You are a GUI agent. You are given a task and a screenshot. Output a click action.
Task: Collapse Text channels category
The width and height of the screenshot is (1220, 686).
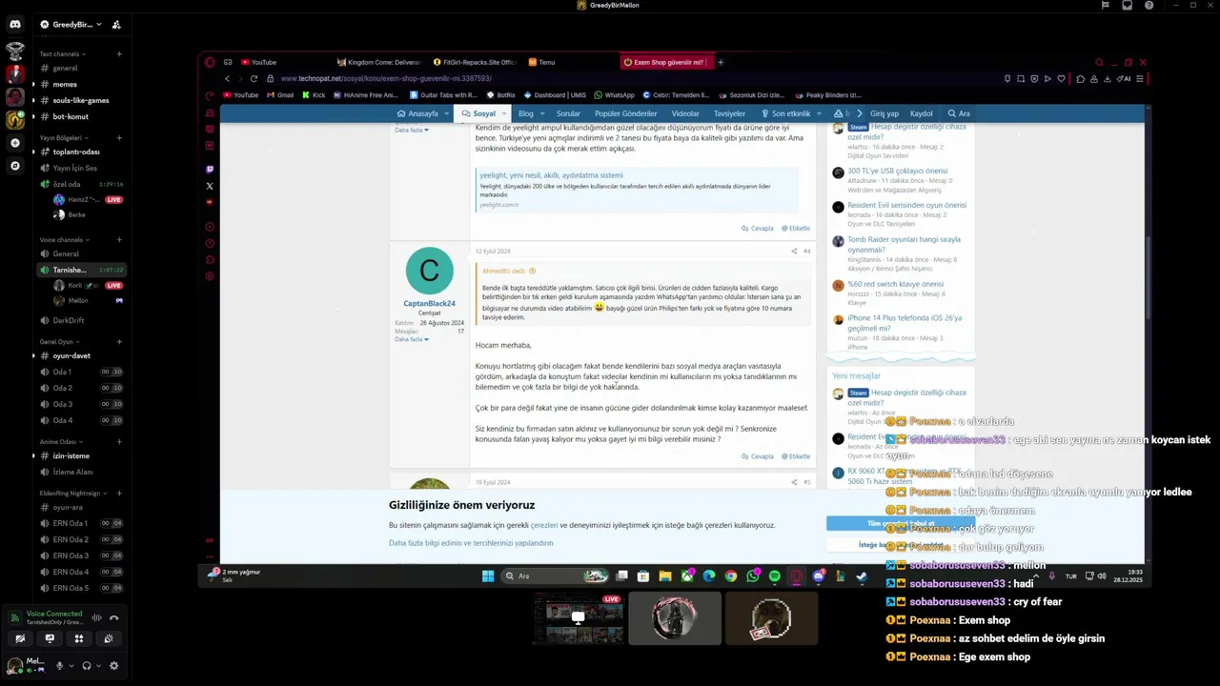click(x=63, y=54)
